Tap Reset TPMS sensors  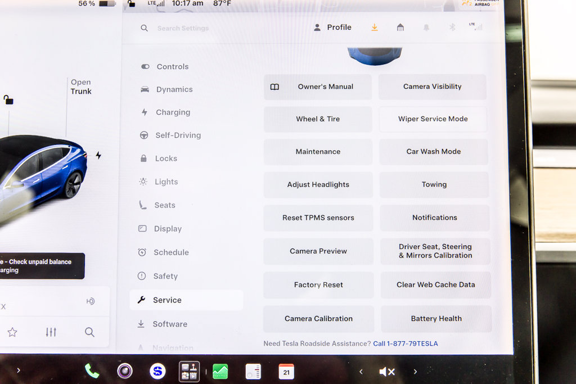pos(318,218)
